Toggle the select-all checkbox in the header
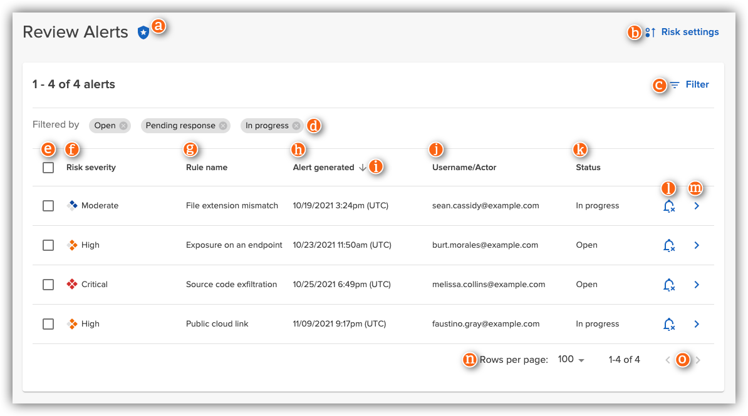Viewport: 748px width, 416px height. (48, 168)
